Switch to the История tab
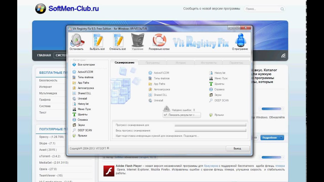The width and height of the screenshot is (324, 182). click(x=180, y=63)
